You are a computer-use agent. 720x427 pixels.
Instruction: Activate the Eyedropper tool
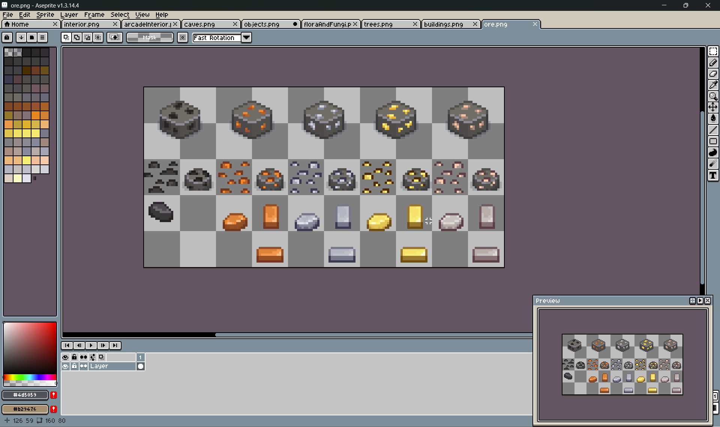click(713, 85)
